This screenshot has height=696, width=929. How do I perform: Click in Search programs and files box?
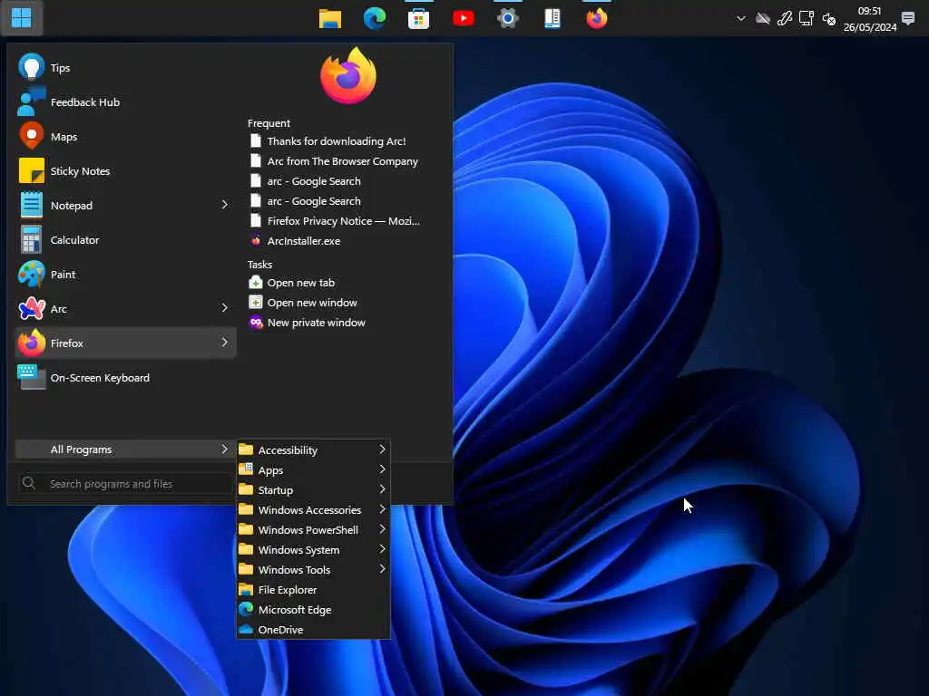coord(125,484)
